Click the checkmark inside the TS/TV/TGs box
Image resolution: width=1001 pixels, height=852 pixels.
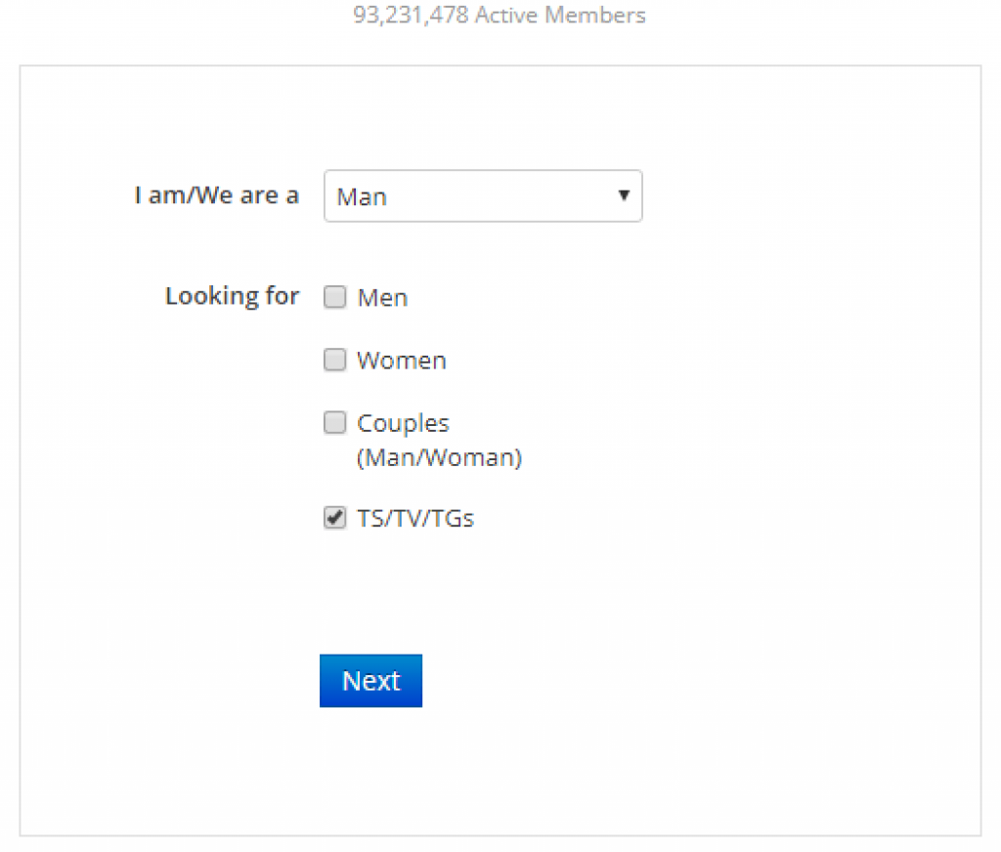tap(335, 518)
